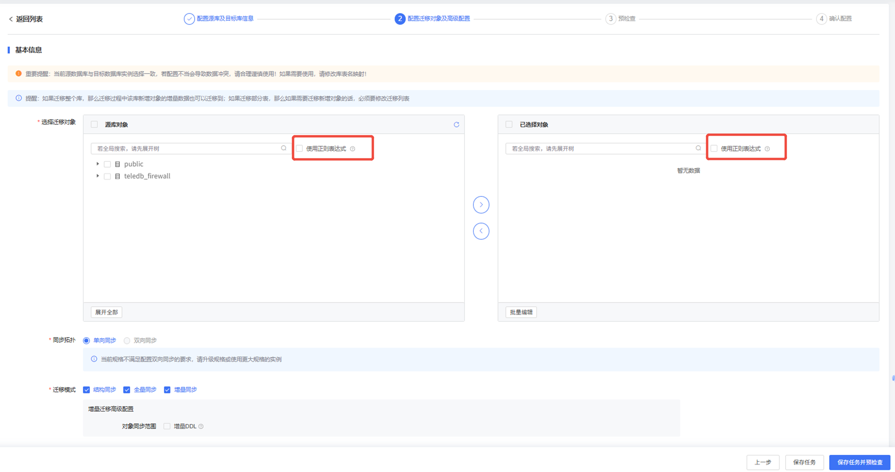
Task: Click 上一步 button
Action: click(763, 462)
